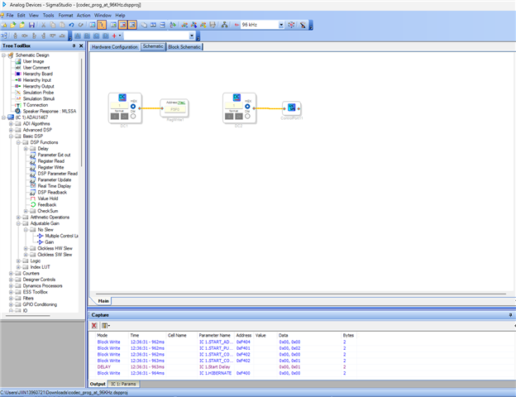Click the Save disk icon in toolbar

tap(31, 25)
